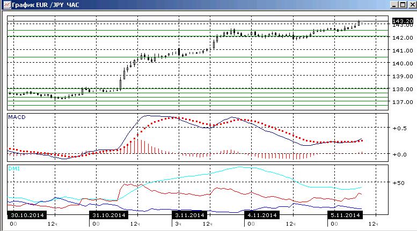Click the 4.11.2014 date marker
The height and width of the screenshot is (231, 417).
[262, 215]
